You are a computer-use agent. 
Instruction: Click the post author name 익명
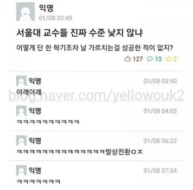pyautogui.click(x=46, y=8)
